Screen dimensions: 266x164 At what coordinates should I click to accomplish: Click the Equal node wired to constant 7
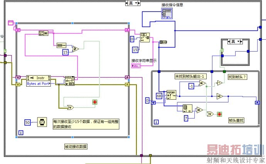pos(200,110)
